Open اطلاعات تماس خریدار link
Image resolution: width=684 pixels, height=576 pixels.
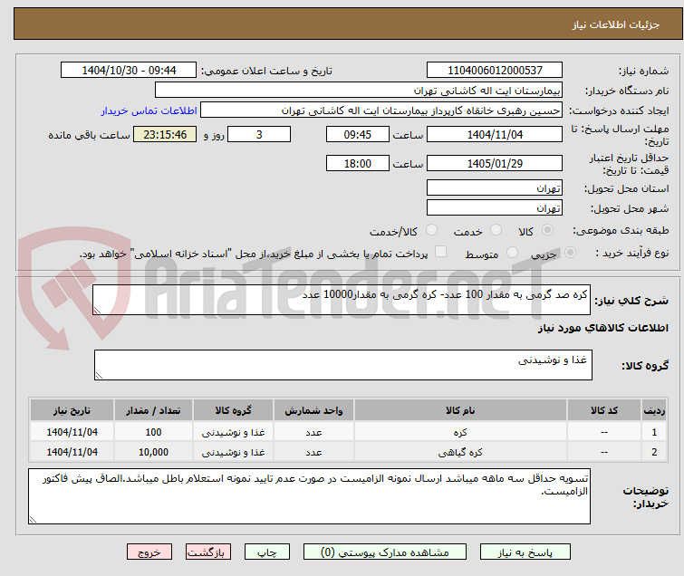coord(149,110)
